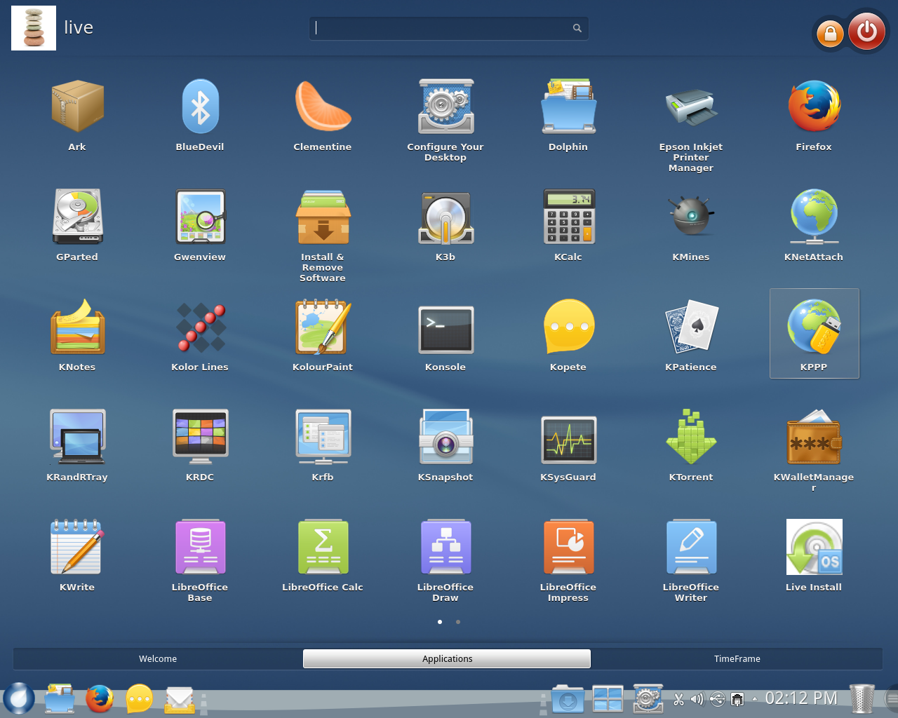898x718 pixels.
Task: Open KNetAttach network wizard
Action: click(814, 225)
